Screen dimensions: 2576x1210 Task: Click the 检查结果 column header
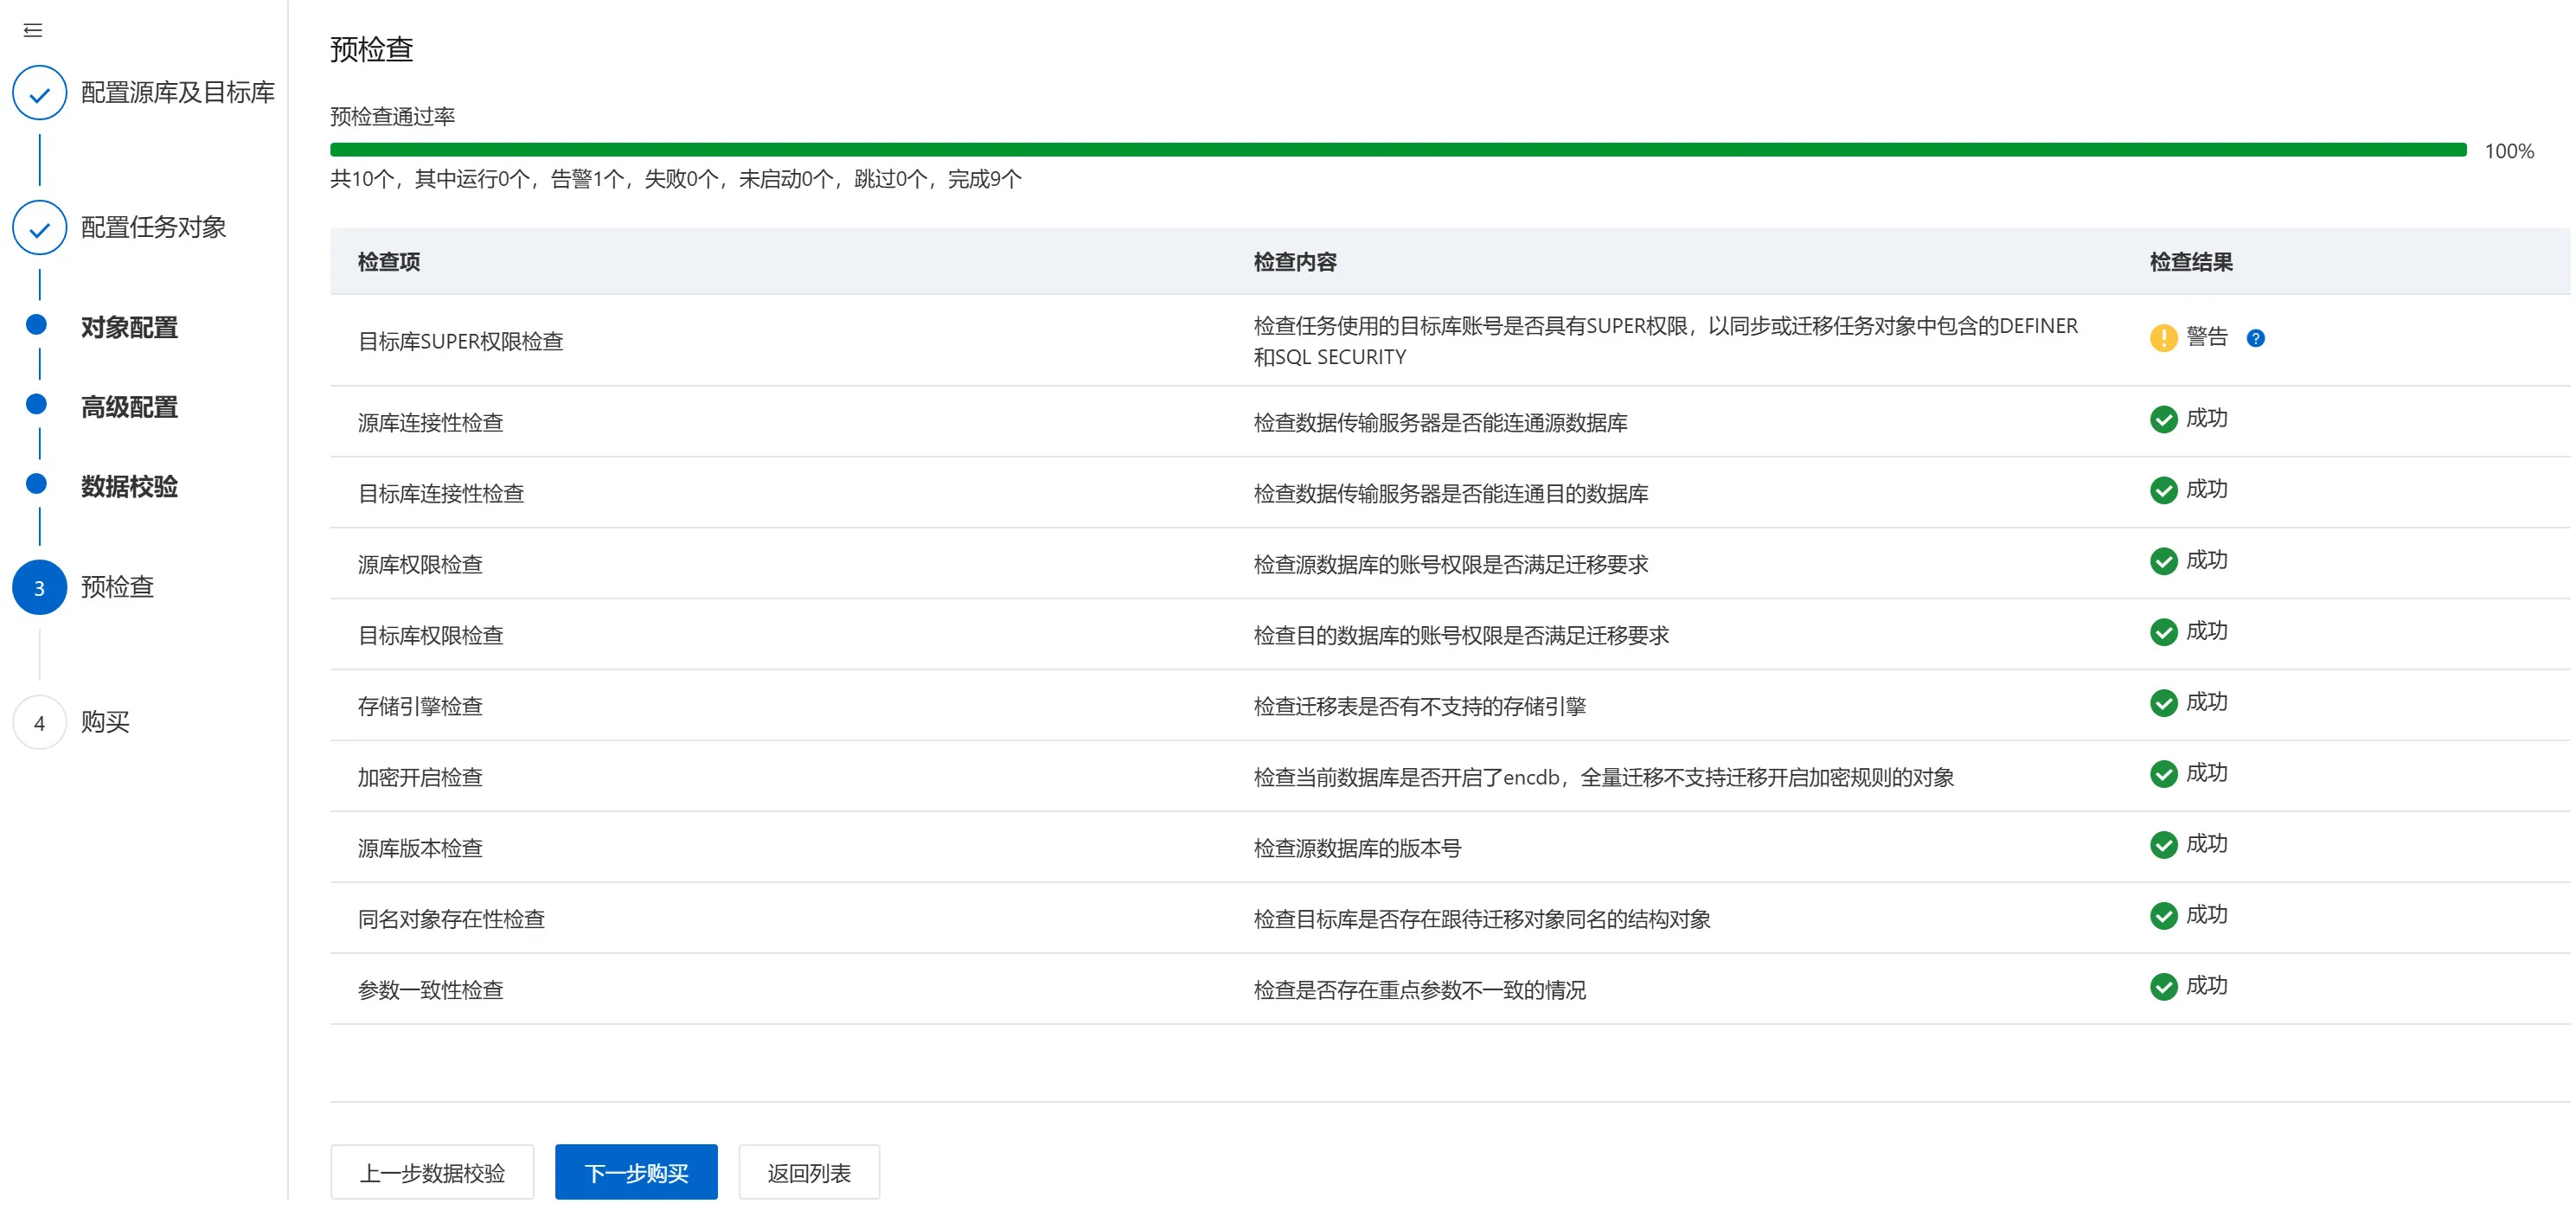(x=2191, y=262)
